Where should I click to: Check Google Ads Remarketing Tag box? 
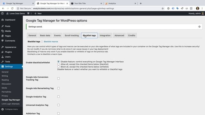[x=58, y=88]
